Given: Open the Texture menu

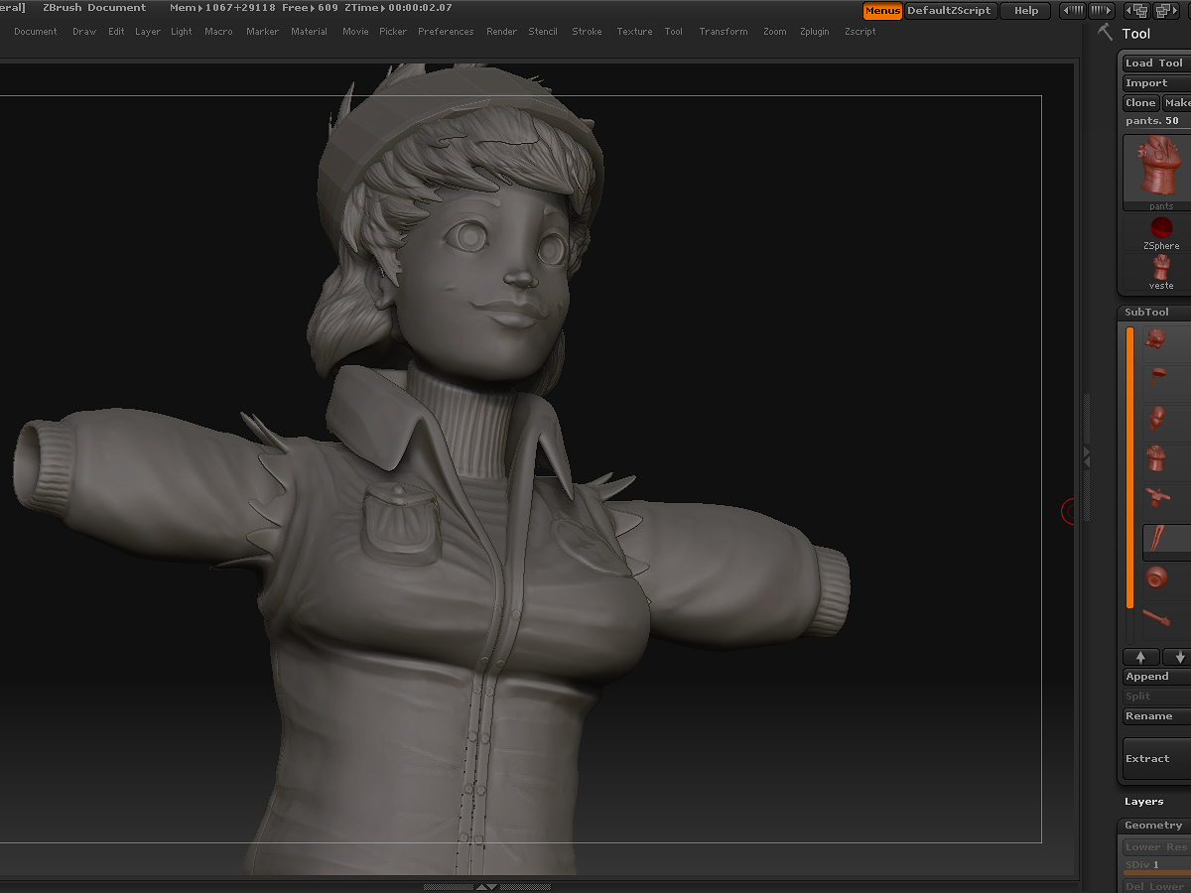Looking at the screenshot, I should click(x=634, y=32).
